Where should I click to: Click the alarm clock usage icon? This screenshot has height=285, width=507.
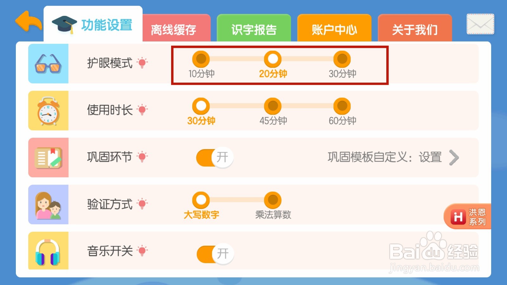point(48,111)
